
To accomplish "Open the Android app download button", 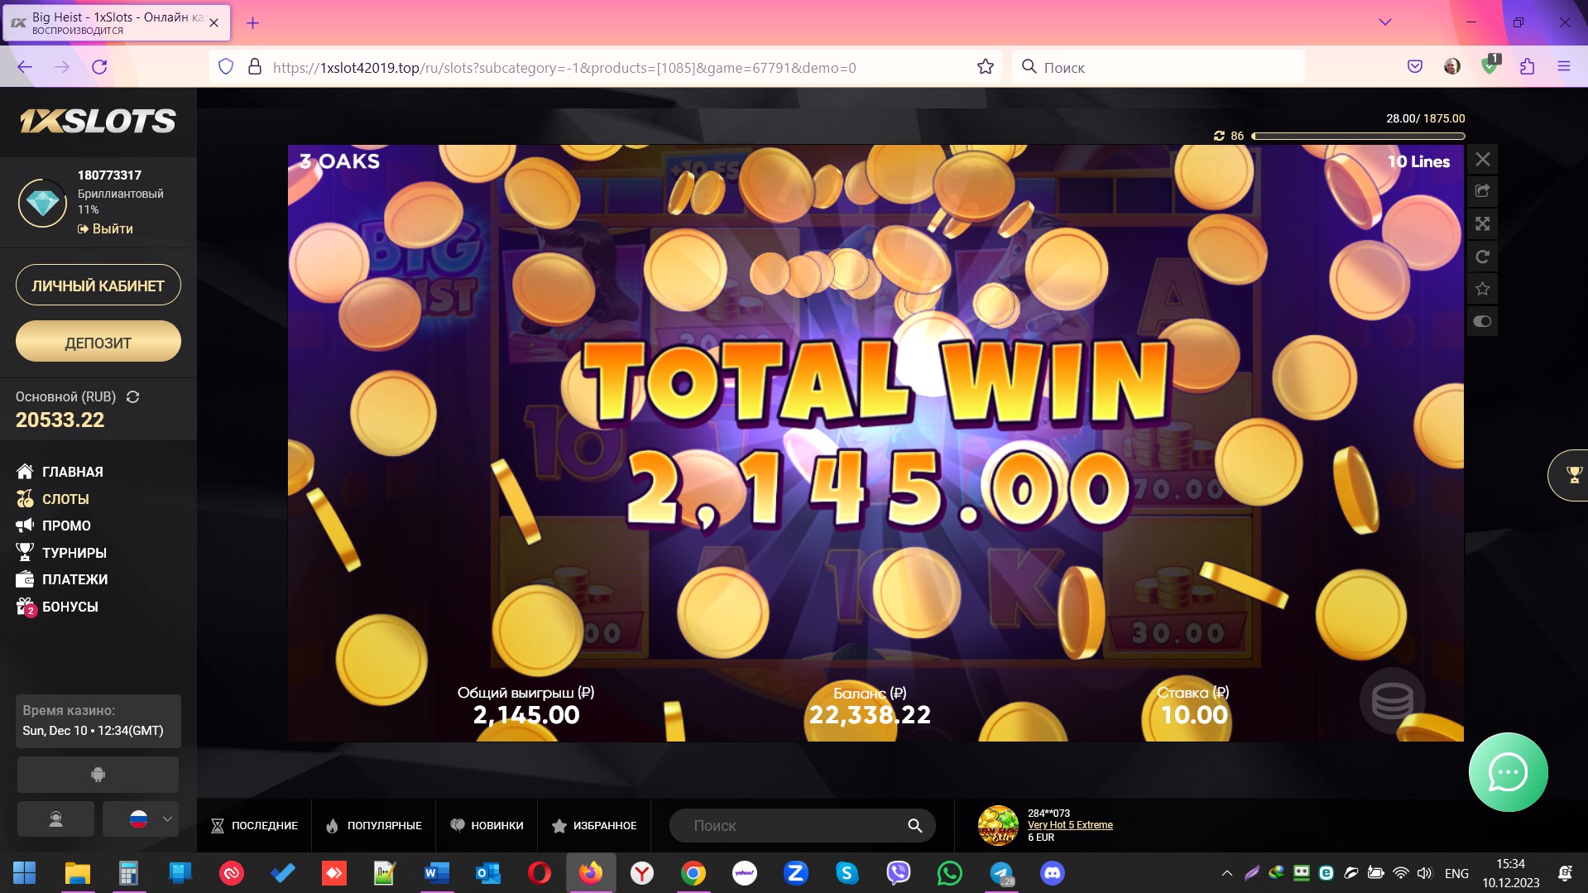I will pos(98,775).
